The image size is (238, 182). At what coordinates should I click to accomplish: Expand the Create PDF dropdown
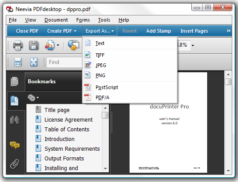coord(62,31)
